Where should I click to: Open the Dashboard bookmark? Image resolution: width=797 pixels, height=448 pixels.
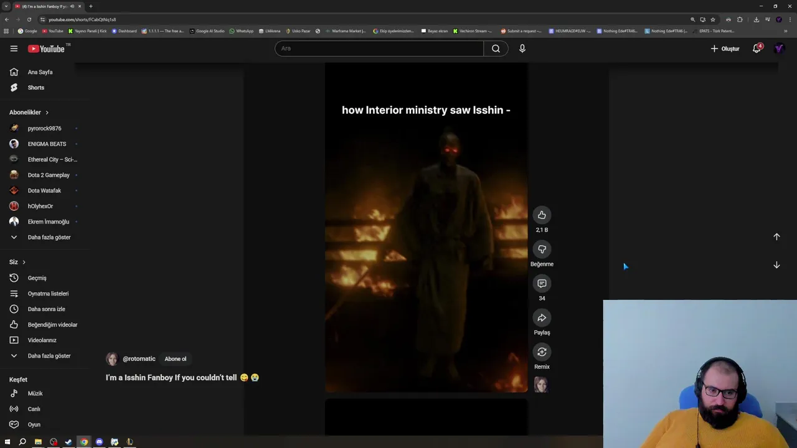(x=124, y=30)
